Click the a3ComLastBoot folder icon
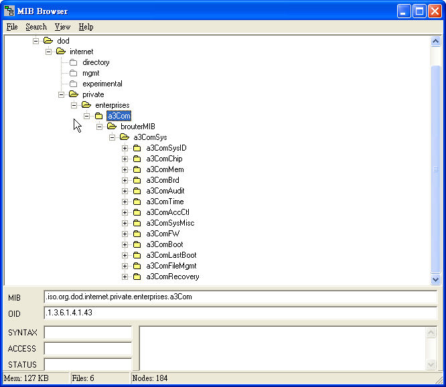The height and width of the screenshot is (387, 446). 137,255
